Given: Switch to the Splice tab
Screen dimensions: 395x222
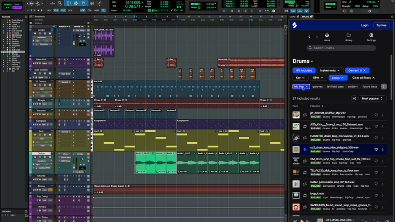Looking at the screenshot, I should [307, 16].
